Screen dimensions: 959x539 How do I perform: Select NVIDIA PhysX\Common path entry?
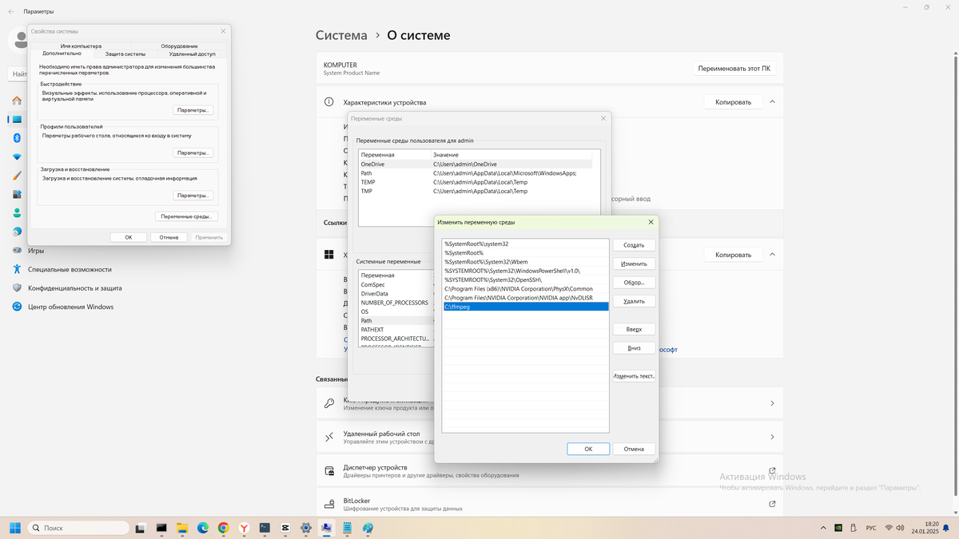526,288
